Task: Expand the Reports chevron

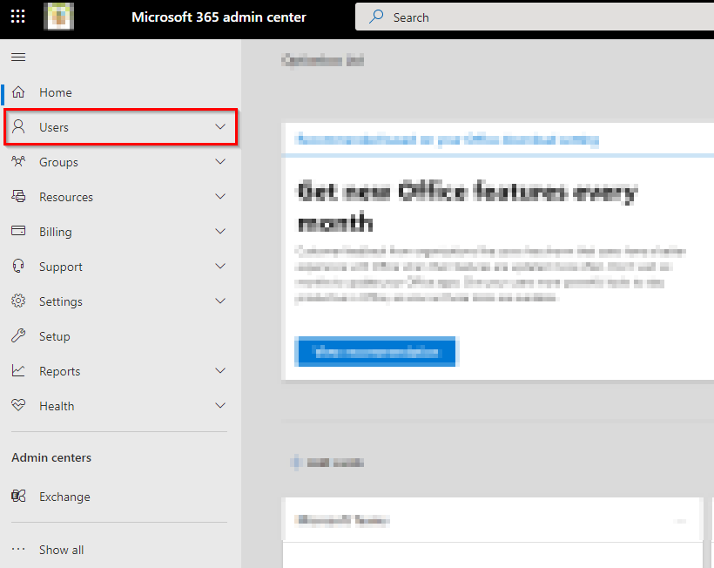Action: click(x=220, y=371)
